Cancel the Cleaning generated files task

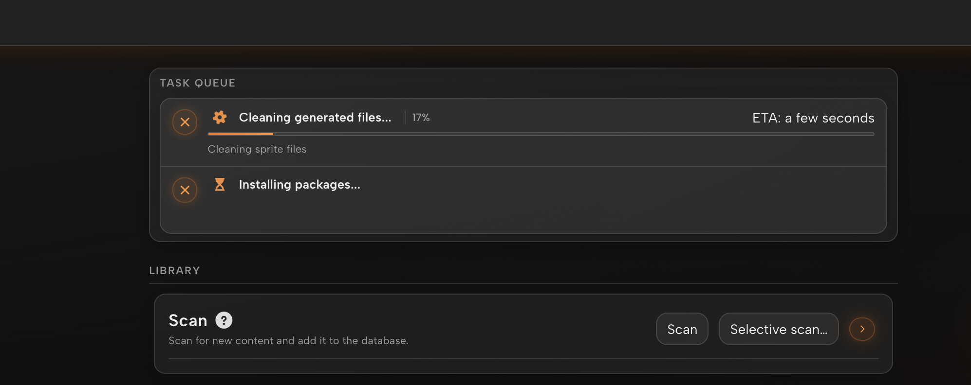[185, 122]
